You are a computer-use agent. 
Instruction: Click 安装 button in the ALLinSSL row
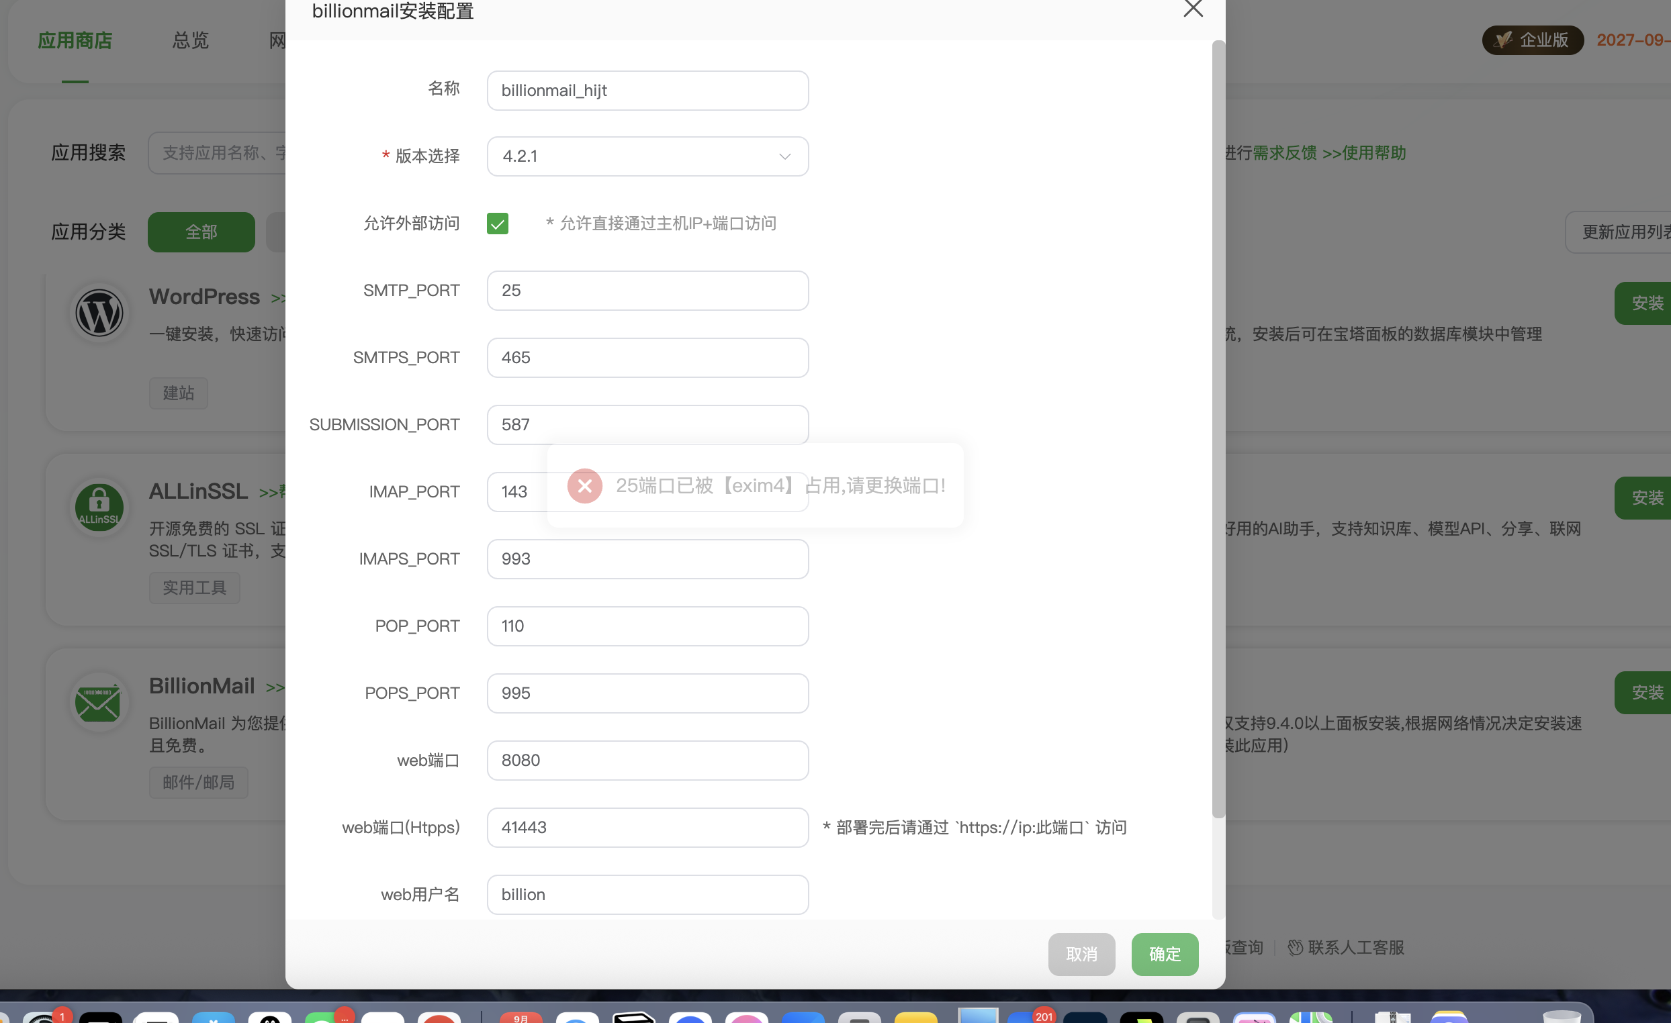coord(1643,497)
